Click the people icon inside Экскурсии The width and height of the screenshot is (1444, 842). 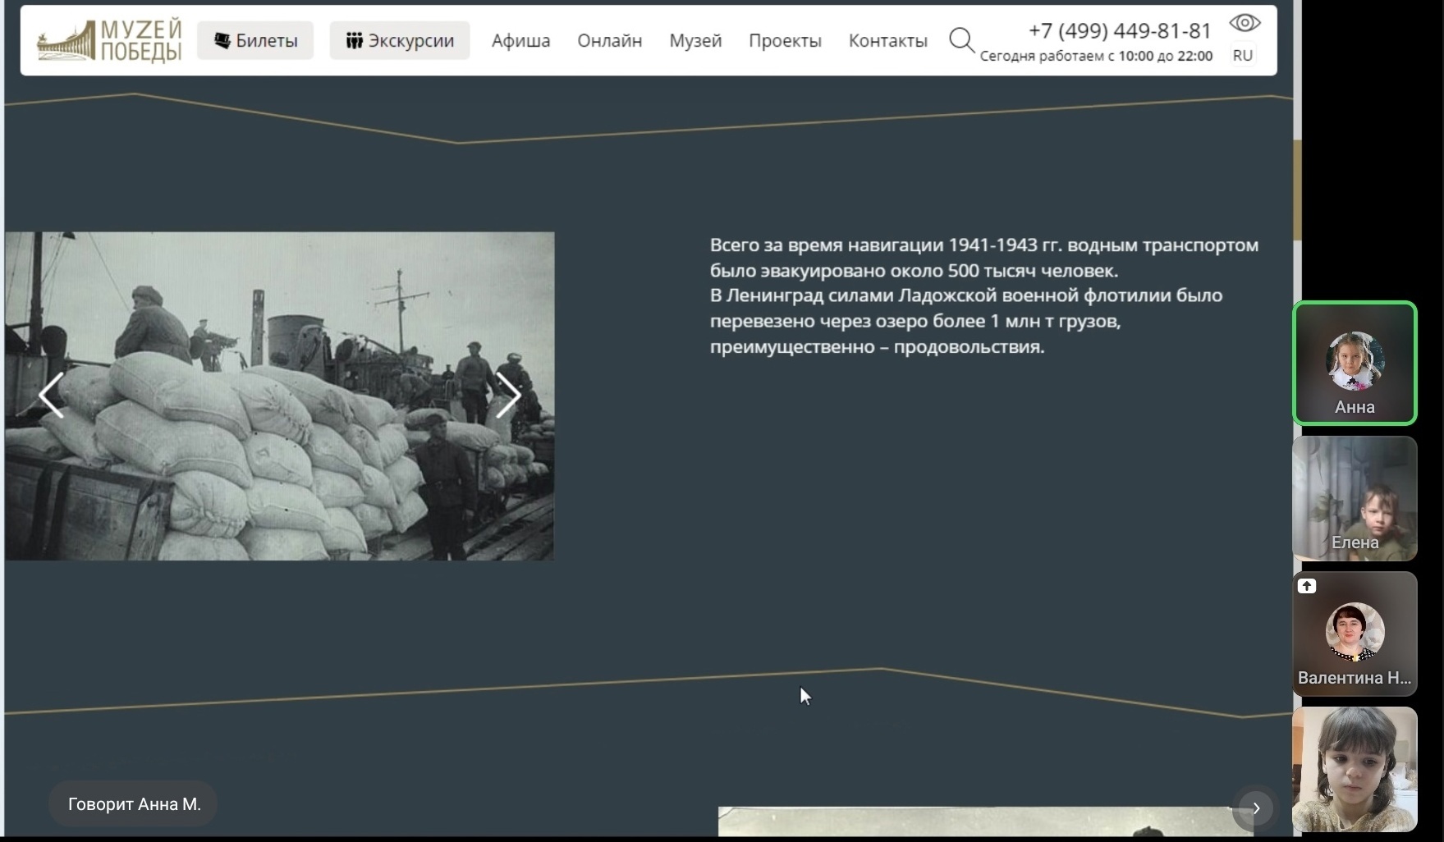coord(354,40)
